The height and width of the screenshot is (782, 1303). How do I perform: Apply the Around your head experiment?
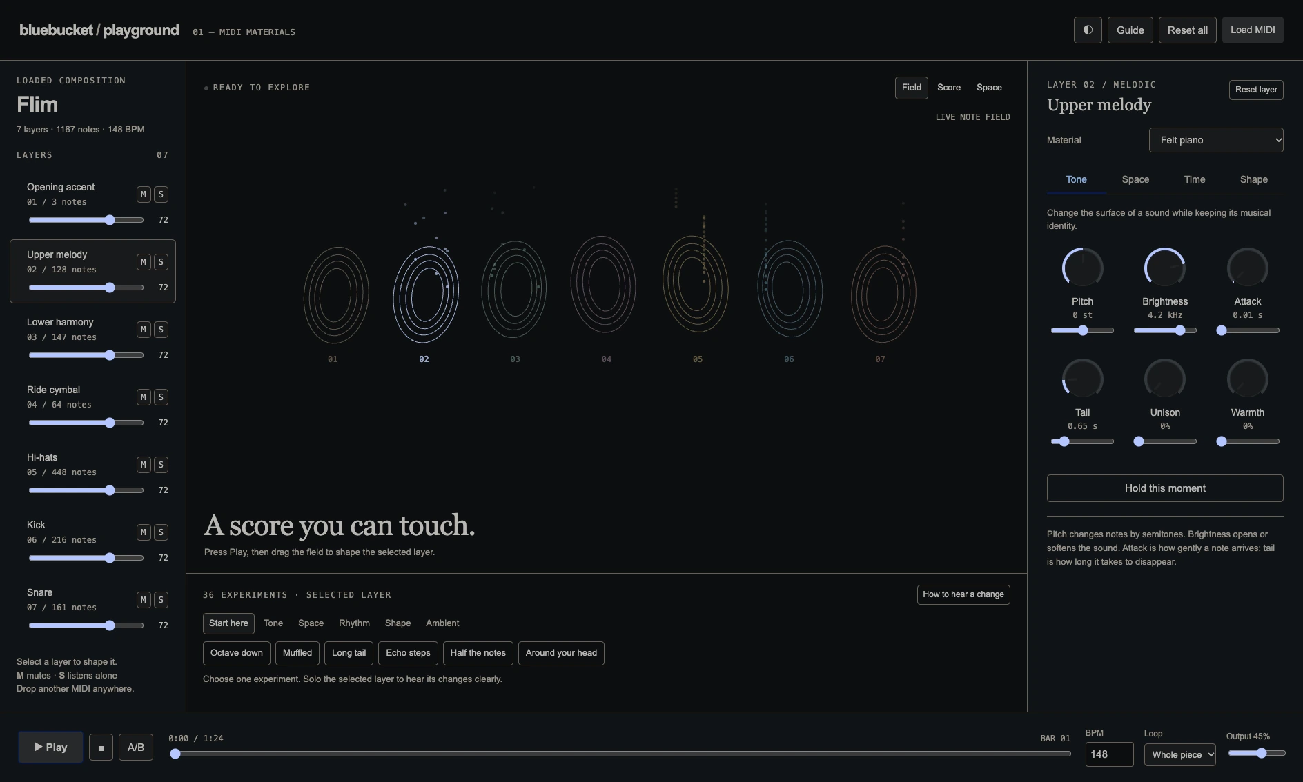tap(561, 653)
